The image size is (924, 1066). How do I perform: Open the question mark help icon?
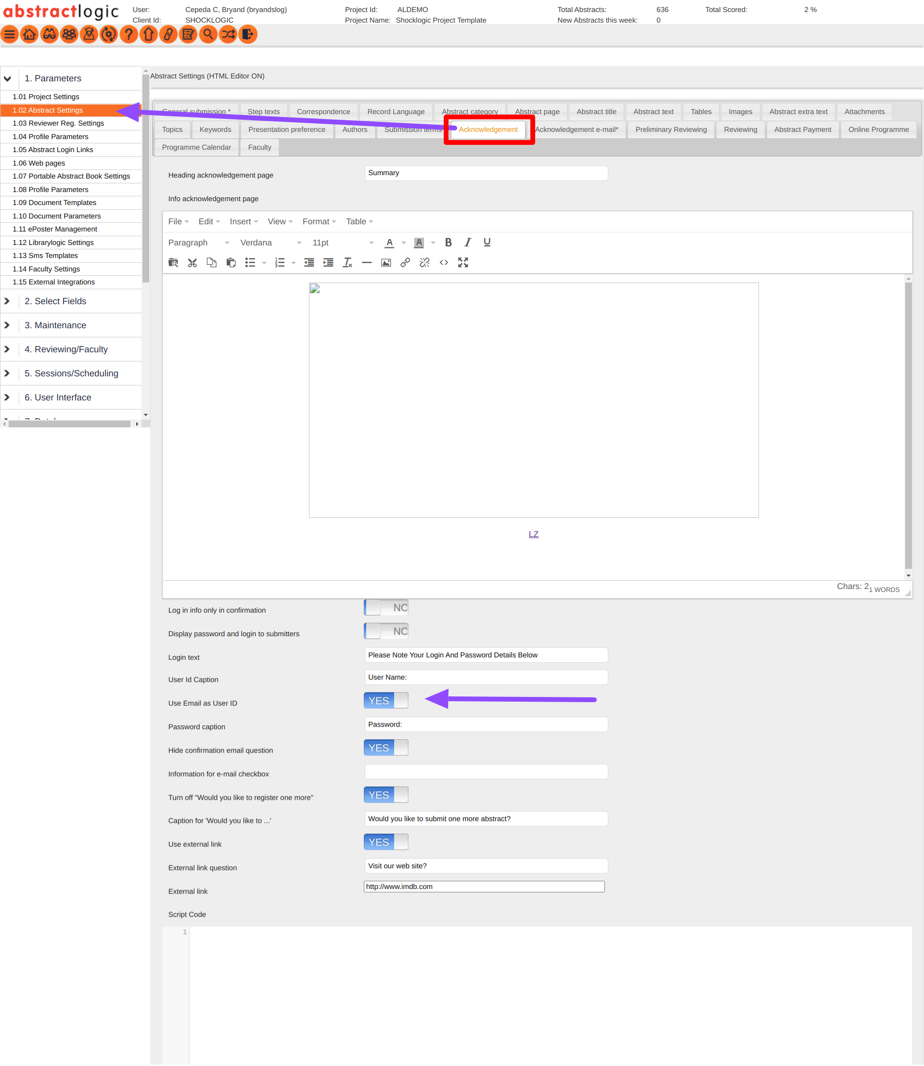pyautogui.click(x=128, y=35)
